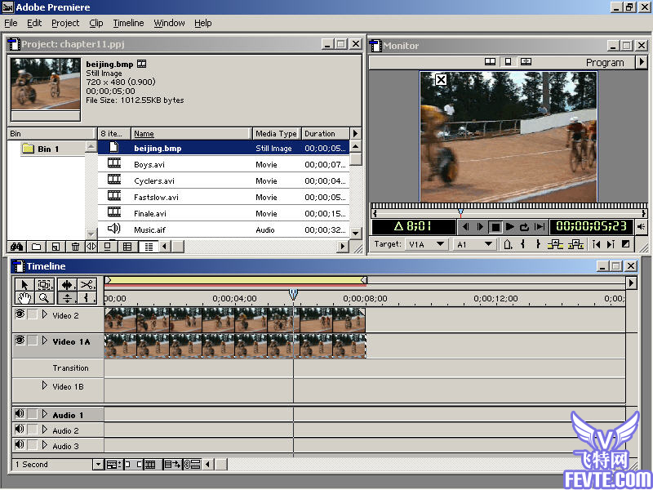The height and width of the screenshot is (490, 653).
Task: Expand the Audio 3 track
Action: pyautogui.click(x=45, y=445)
